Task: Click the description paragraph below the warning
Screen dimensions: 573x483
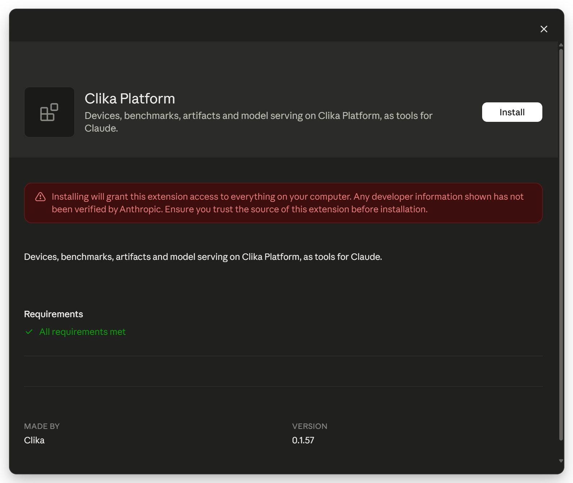Action: [203, 257]
